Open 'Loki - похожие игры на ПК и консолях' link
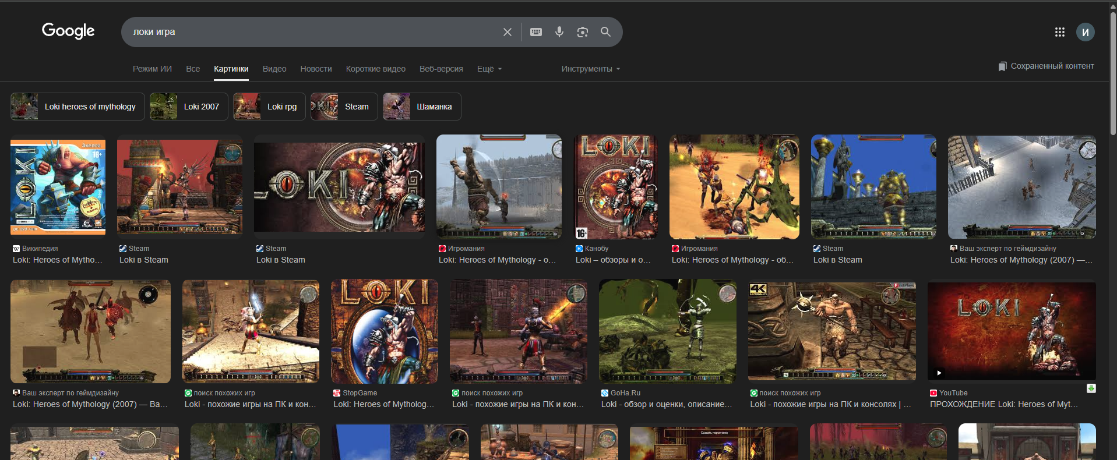Screen dimensions: 1117x460 click(x=831, y=404)
